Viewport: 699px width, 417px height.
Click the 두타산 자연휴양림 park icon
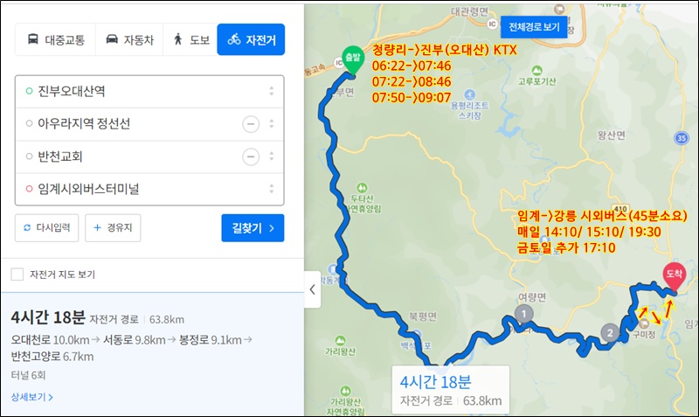tap(362, 187)
